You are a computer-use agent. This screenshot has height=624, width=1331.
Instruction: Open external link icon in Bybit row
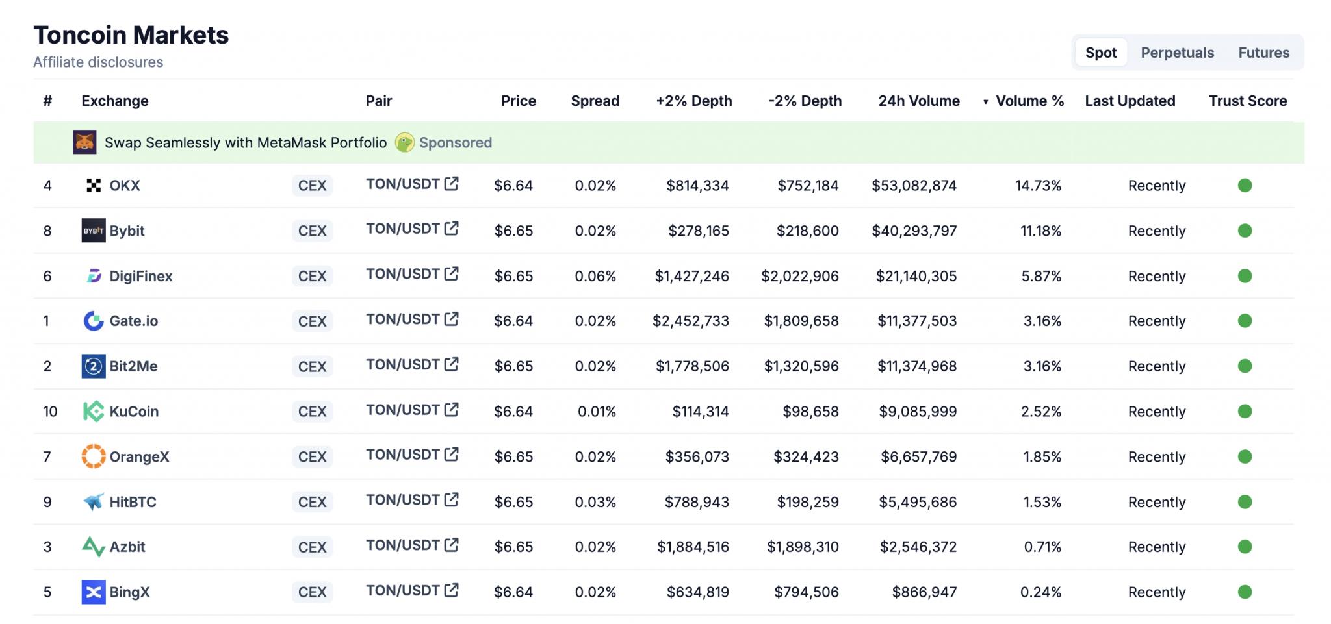[x=452, y=229]
